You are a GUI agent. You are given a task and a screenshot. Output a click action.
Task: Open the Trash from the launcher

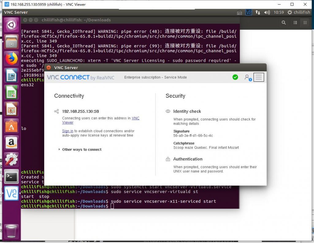pyautogui.click(x=11, y=231)
